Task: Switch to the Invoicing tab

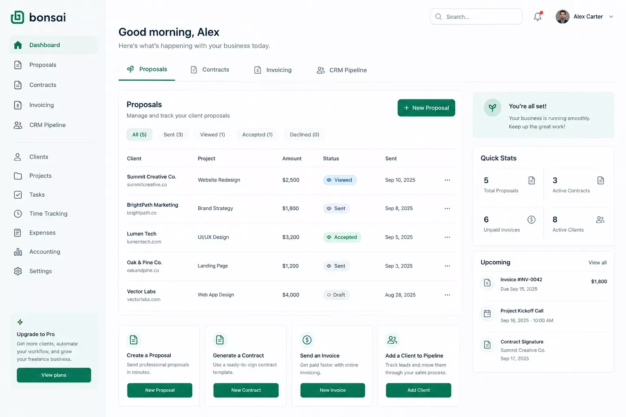Action: click(x=273, y=70)
